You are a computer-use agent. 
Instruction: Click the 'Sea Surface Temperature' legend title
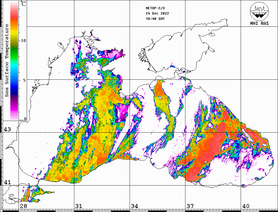coord(7,61)
